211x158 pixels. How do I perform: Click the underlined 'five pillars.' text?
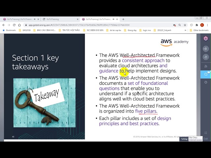[x=146, y=111]
